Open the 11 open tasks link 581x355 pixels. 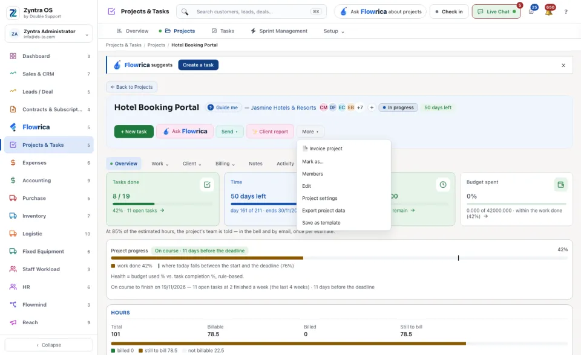pyautogui.click(x=139, y=211)
